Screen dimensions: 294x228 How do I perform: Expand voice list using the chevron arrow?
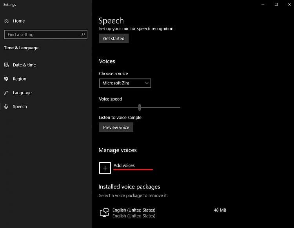pos(147,83)
